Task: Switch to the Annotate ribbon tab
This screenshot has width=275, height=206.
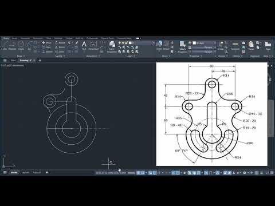Action: click(x=25, y=38)
